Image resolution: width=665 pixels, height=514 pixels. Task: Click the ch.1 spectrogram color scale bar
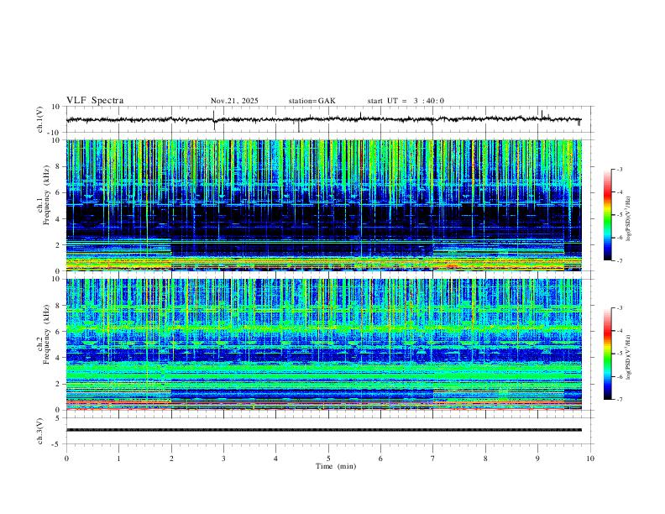pyautogui.click(x=608, y=215)
